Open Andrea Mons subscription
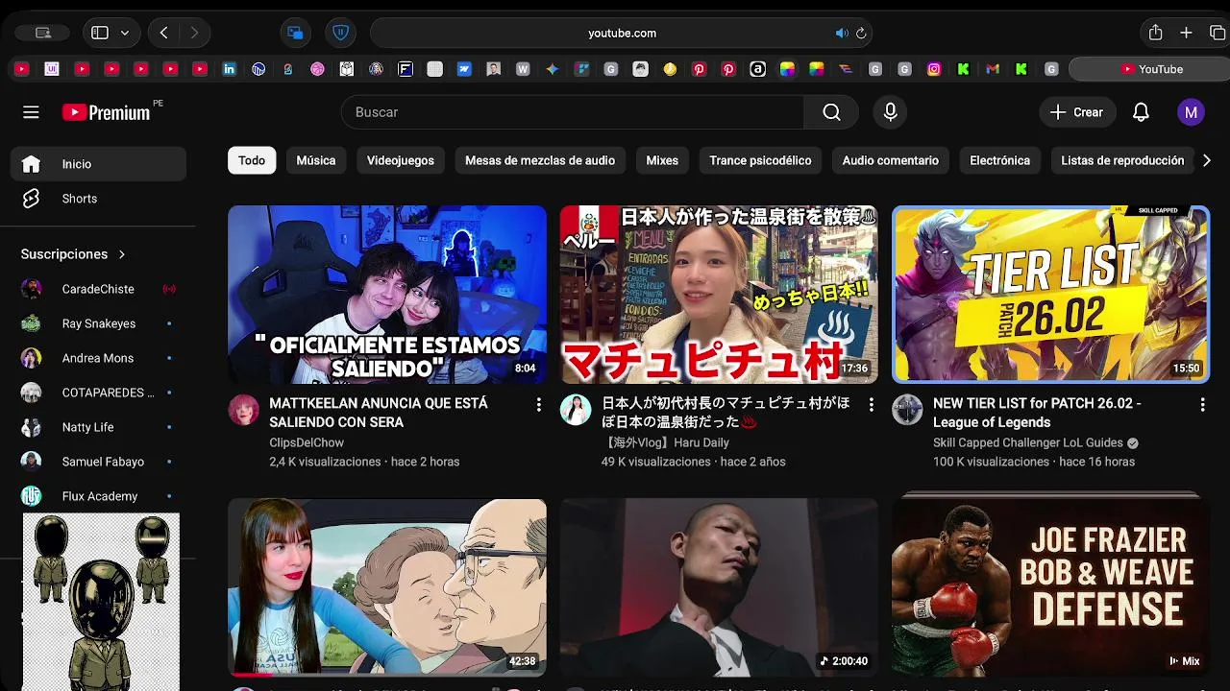 click(98, 358)
